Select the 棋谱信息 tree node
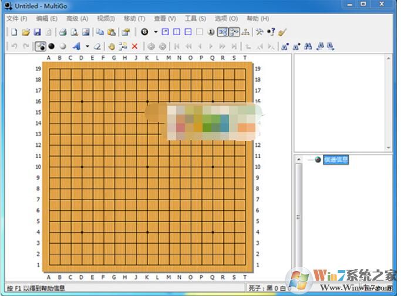401x296 pixels. [336, 160]
